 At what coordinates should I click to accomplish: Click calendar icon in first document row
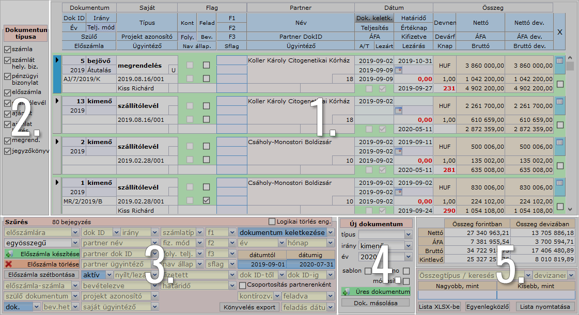click(398, 70)
